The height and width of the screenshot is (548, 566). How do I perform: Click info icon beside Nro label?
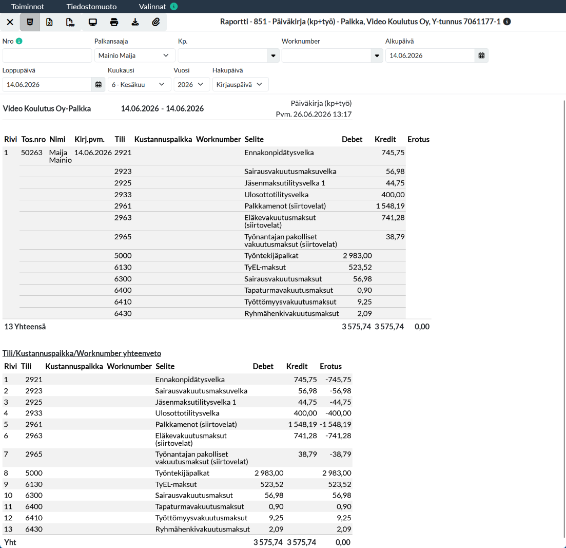click(19, 41)
